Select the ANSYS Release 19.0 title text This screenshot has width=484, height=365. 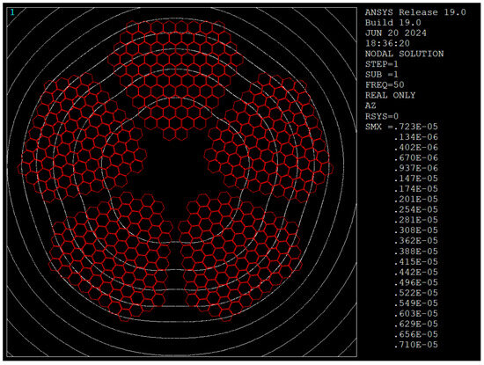tap(415, 12)
